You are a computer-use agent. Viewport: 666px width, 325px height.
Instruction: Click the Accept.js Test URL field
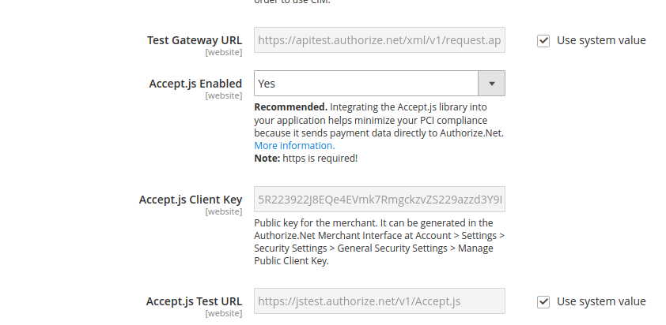point(380,301)
